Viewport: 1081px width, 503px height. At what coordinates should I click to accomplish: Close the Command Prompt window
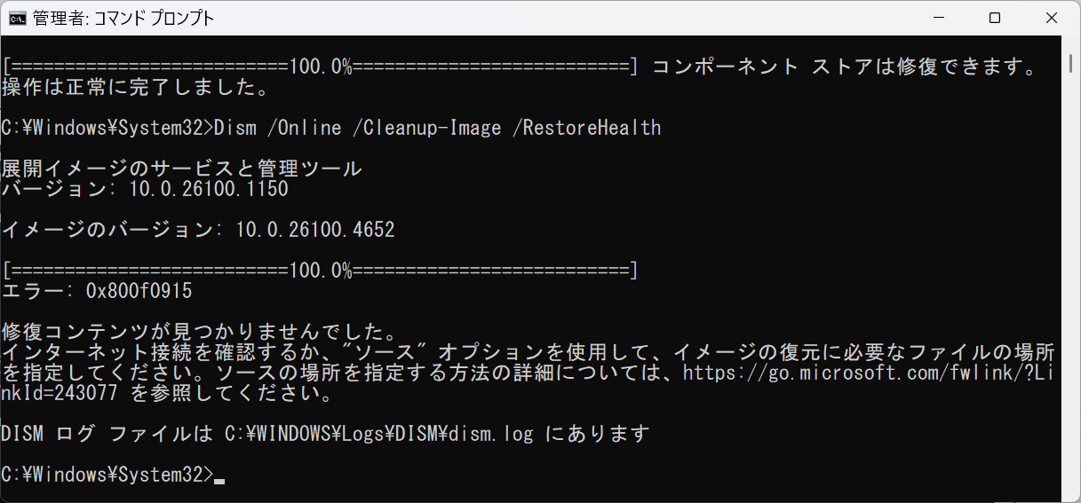(x=1052, y=18)
